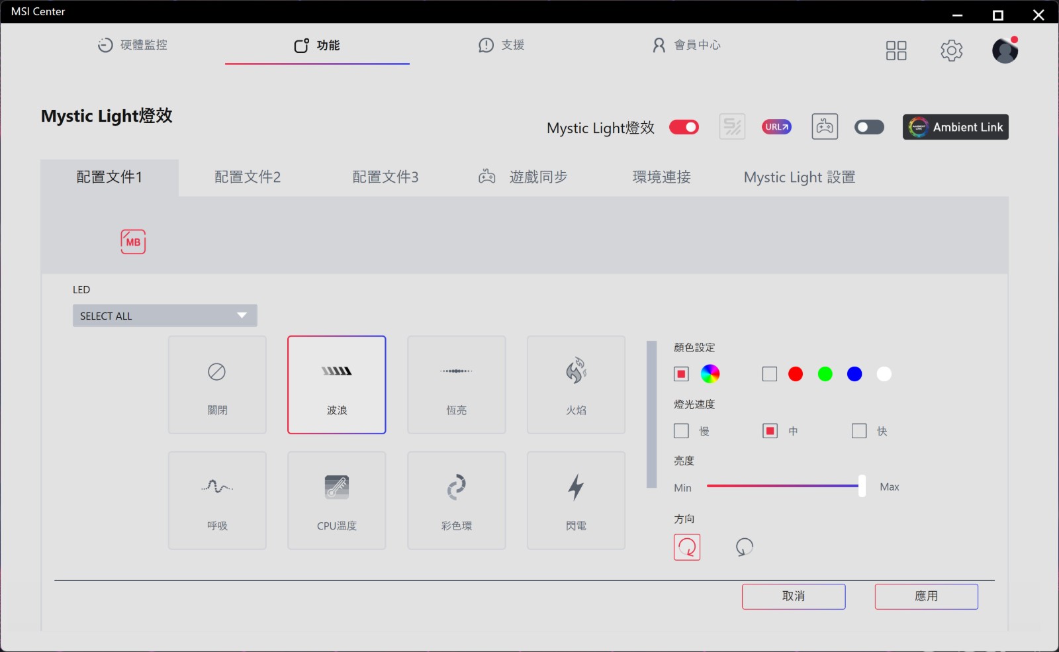Select the 閃電 lightning effect
Viewport: 1059px width, 652px height.
[x=576, y=500]
